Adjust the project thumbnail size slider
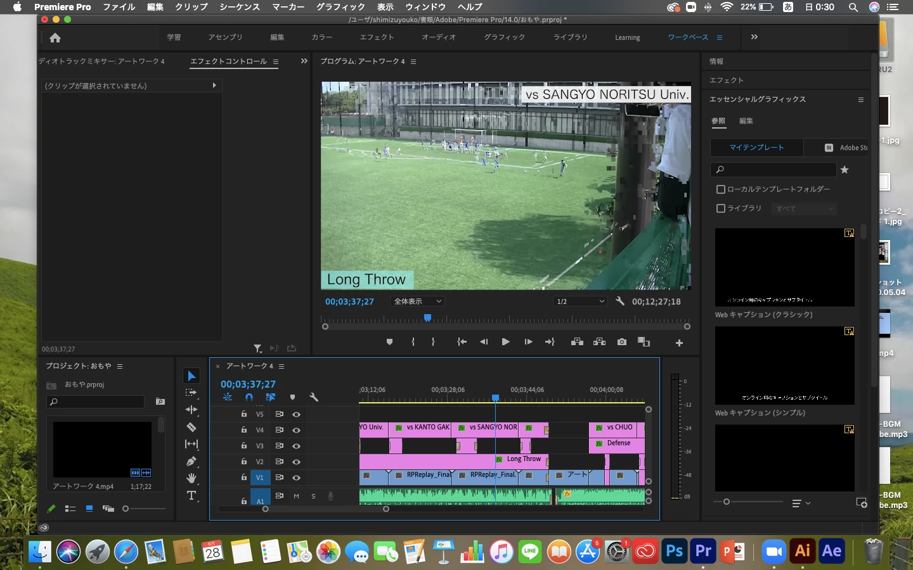The image size is (913, 570). (x=126, y=509)
